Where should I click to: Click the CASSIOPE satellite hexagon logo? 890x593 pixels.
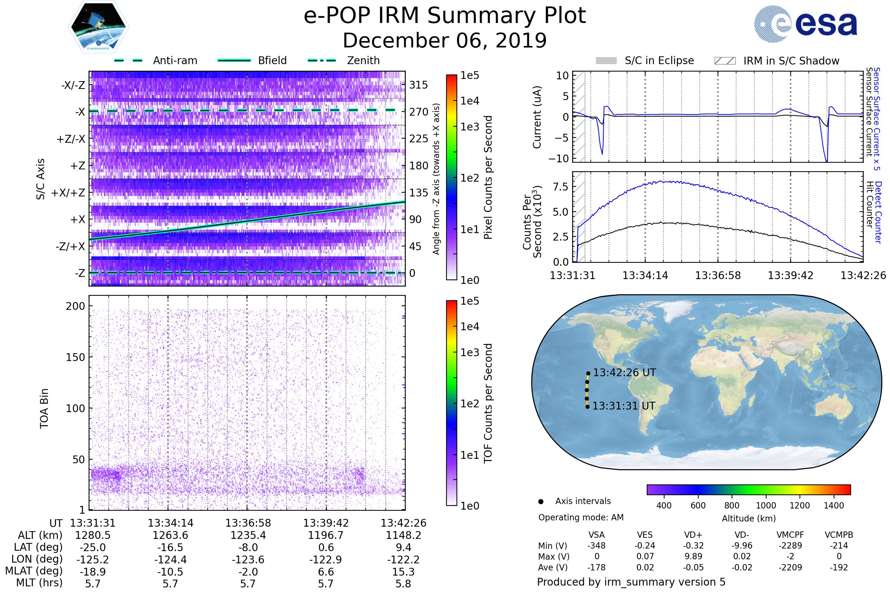(98, 27)
